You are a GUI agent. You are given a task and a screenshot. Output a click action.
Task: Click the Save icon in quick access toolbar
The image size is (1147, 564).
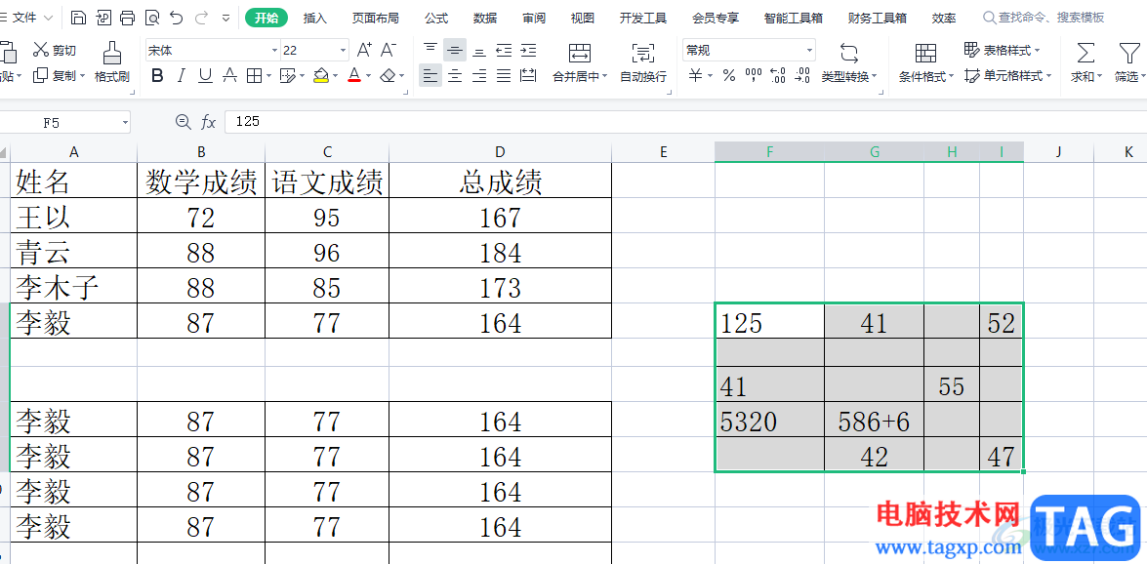coord(78,18)
